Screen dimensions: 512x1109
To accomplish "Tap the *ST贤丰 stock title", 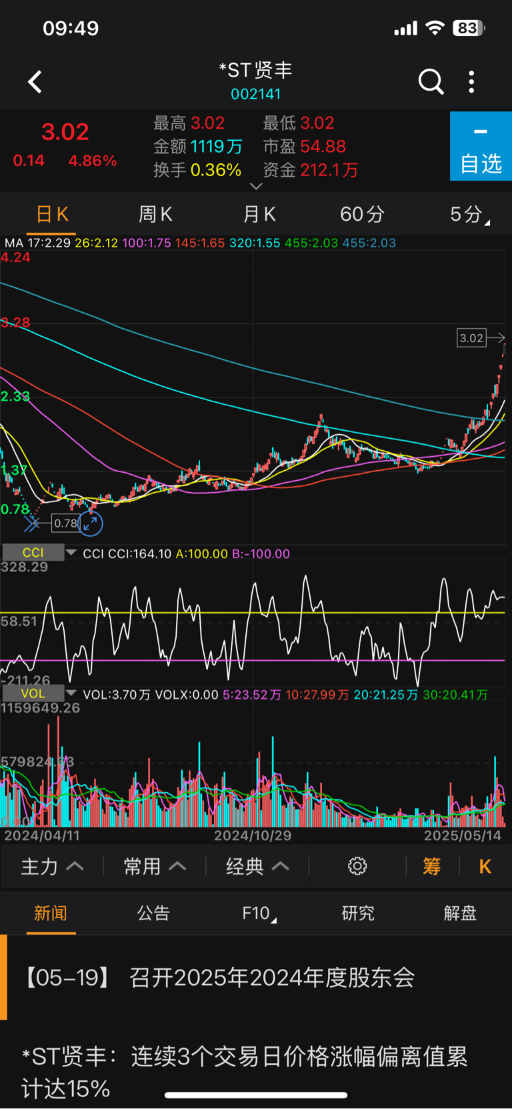I will pos(256,70).
